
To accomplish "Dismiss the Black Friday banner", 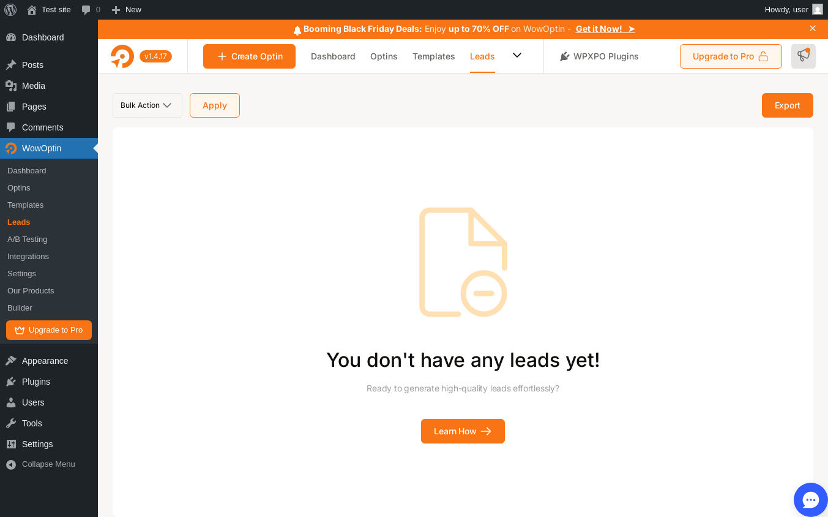I will tap(813, 28).
